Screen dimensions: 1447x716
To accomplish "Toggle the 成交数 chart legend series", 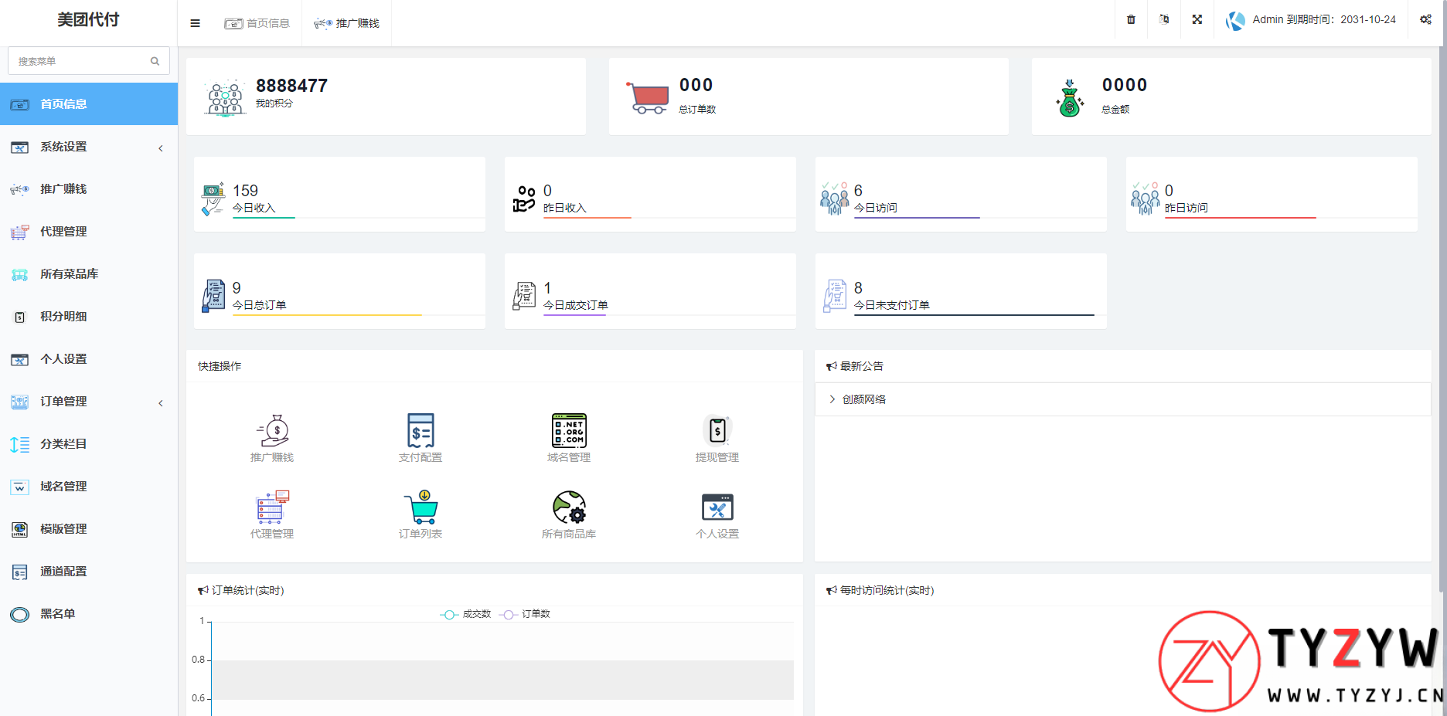I will click(x=466, y=614).
